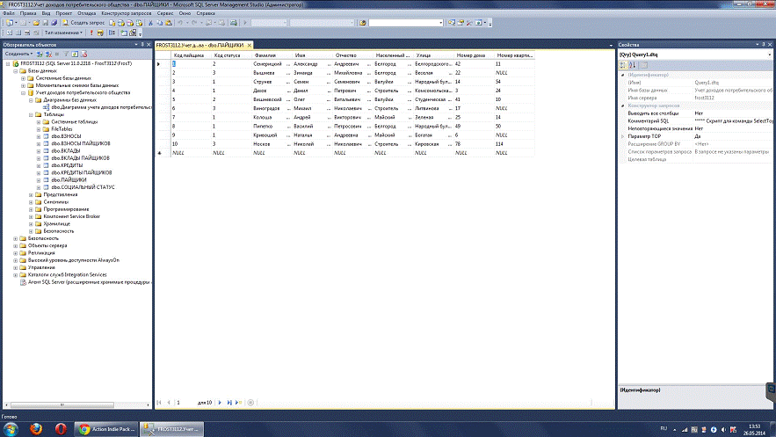Click the alphabetical sort icon in Properties panel
This screenshot has width=776, height=437.
(633, 65)
